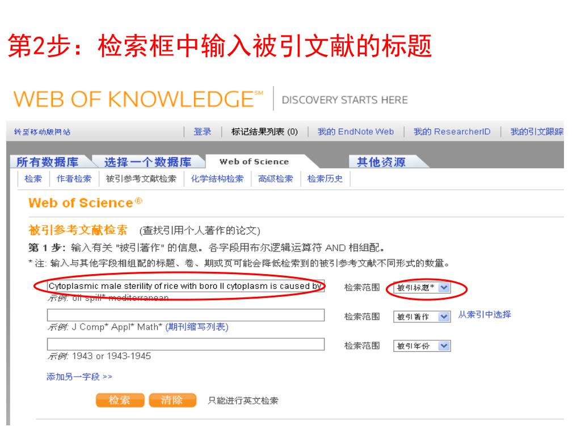The image size is (581, 435).
Task: Open the 所有数据库 tab
Action: tap(48, 161)
